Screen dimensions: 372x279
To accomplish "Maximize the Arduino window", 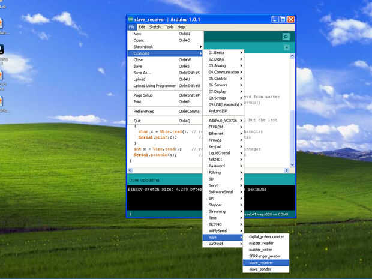I will coord(283,19).
